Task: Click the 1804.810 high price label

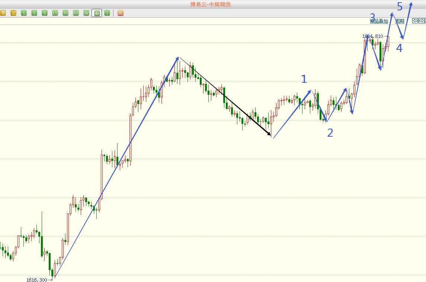Action: [372, 36]
